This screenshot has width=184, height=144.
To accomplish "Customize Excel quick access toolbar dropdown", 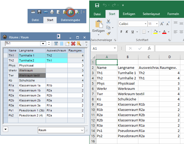I will tap(123, 5).
